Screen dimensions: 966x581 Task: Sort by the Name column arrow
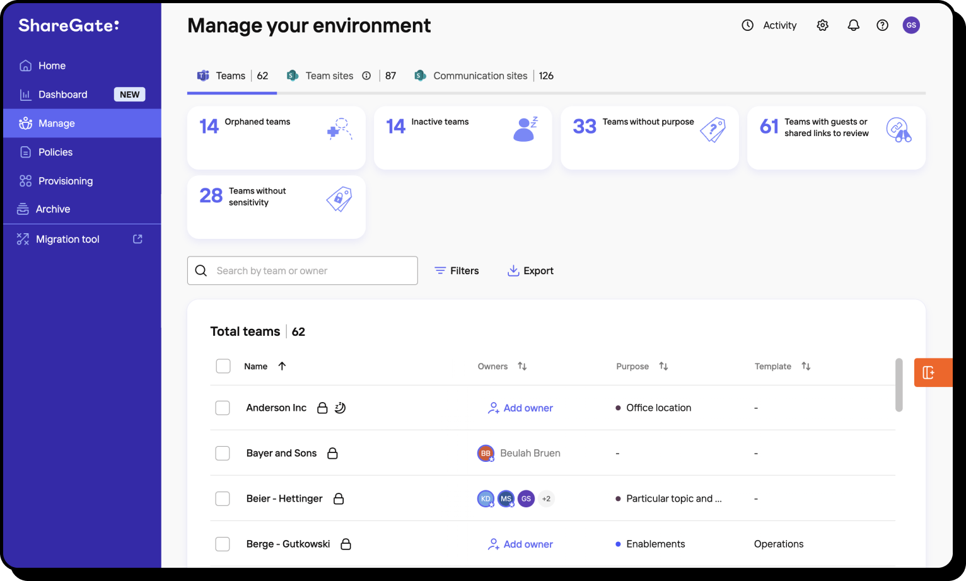pos(282,366)
